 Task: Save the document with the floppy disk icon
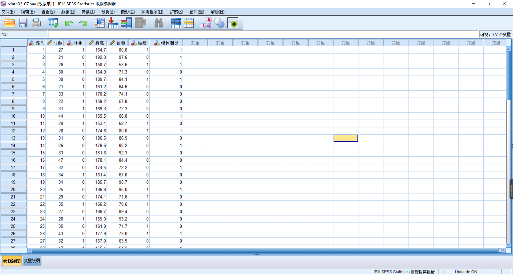pyautogui.click(x=23, y=23)
